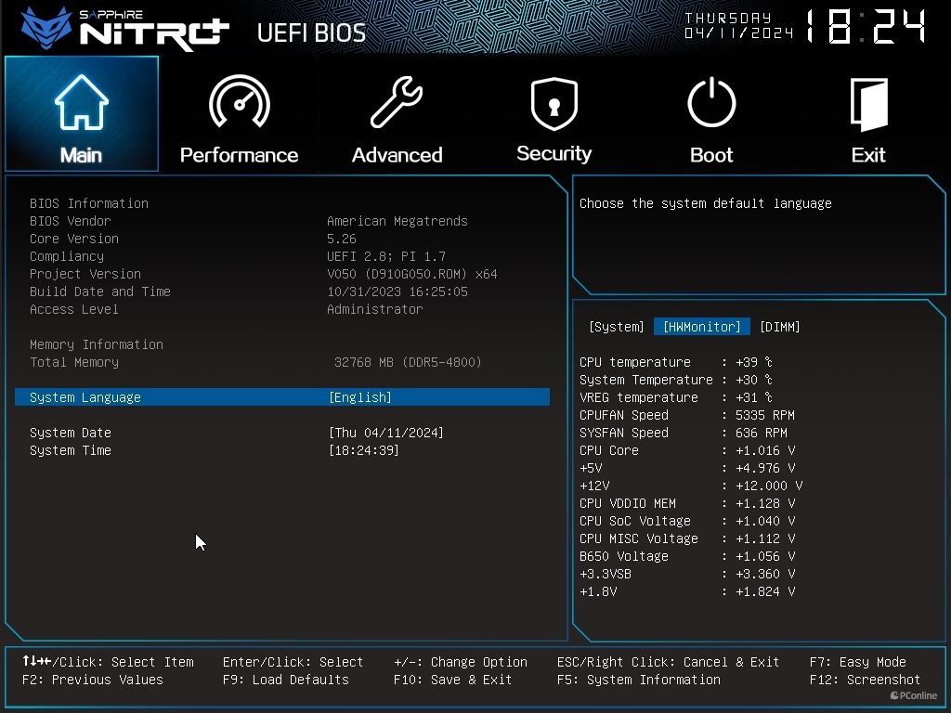Open the Performance gauge icon
Viewport: 951px width, 713px height.
(x=239, y=102)
